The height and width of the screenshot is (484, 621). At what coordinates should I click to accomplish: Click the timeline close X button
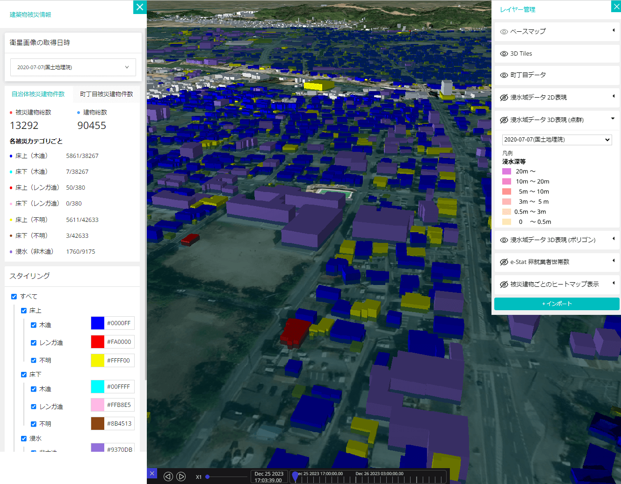(x=152, y=473)
